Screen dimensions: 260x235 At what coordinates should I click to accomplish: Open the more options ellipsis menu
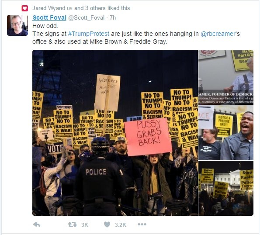click(x=142, y=225)
